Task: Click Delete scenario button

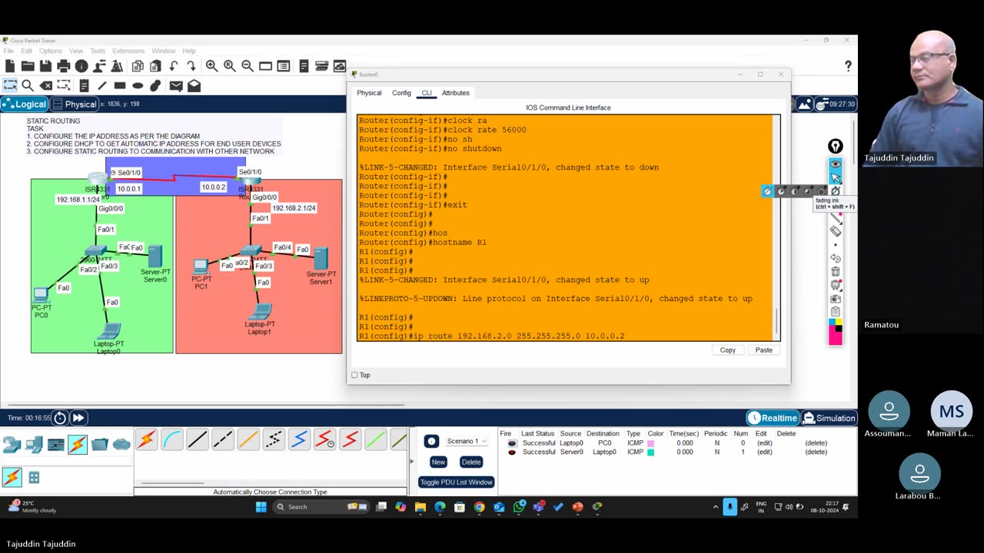Action: point(471,462)
